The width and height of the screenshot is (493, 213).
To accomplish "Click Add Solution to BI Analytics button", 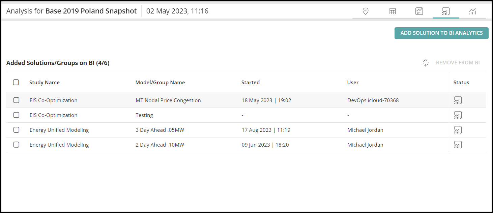I will point(441,33).
